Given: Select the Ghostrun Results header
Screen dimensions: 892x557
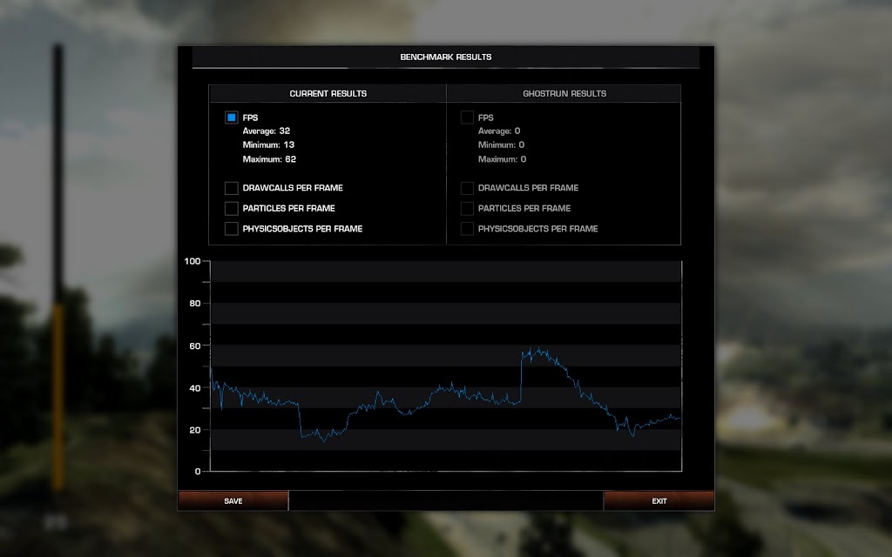Looking at the screenshot, I should point(564,93).
